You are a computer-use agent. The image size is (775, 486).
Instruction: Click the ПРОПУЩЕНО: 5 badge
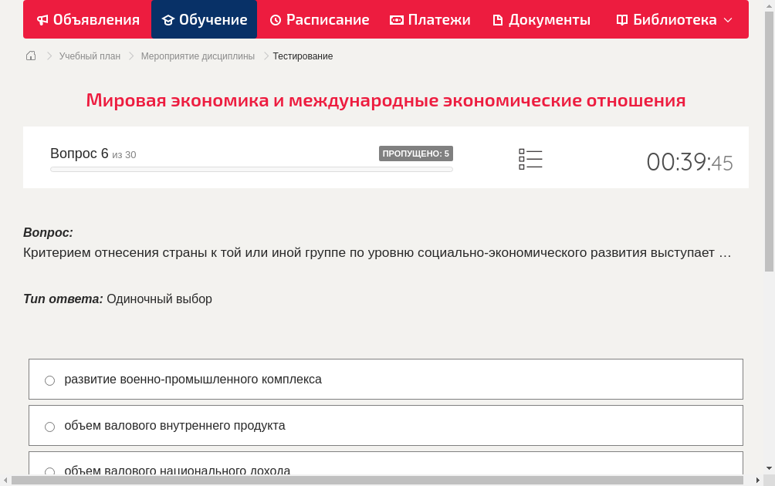click(x=416, y=153)
